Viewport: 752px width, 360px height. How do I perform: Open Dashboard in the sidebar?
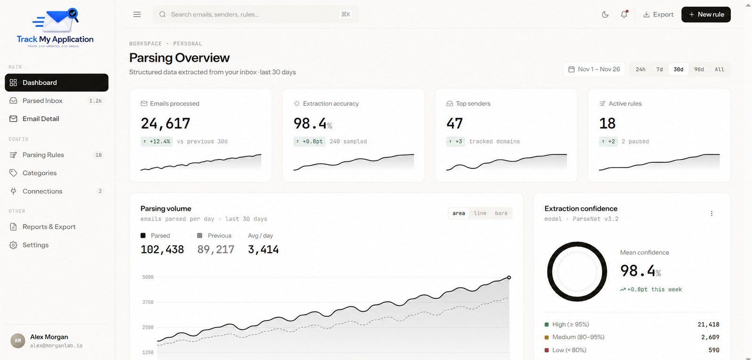tap(56, 83)
